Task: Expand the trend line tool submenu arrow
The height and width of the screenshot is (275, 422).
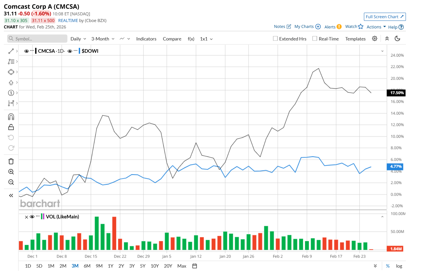Action: (x=17, y=51)
